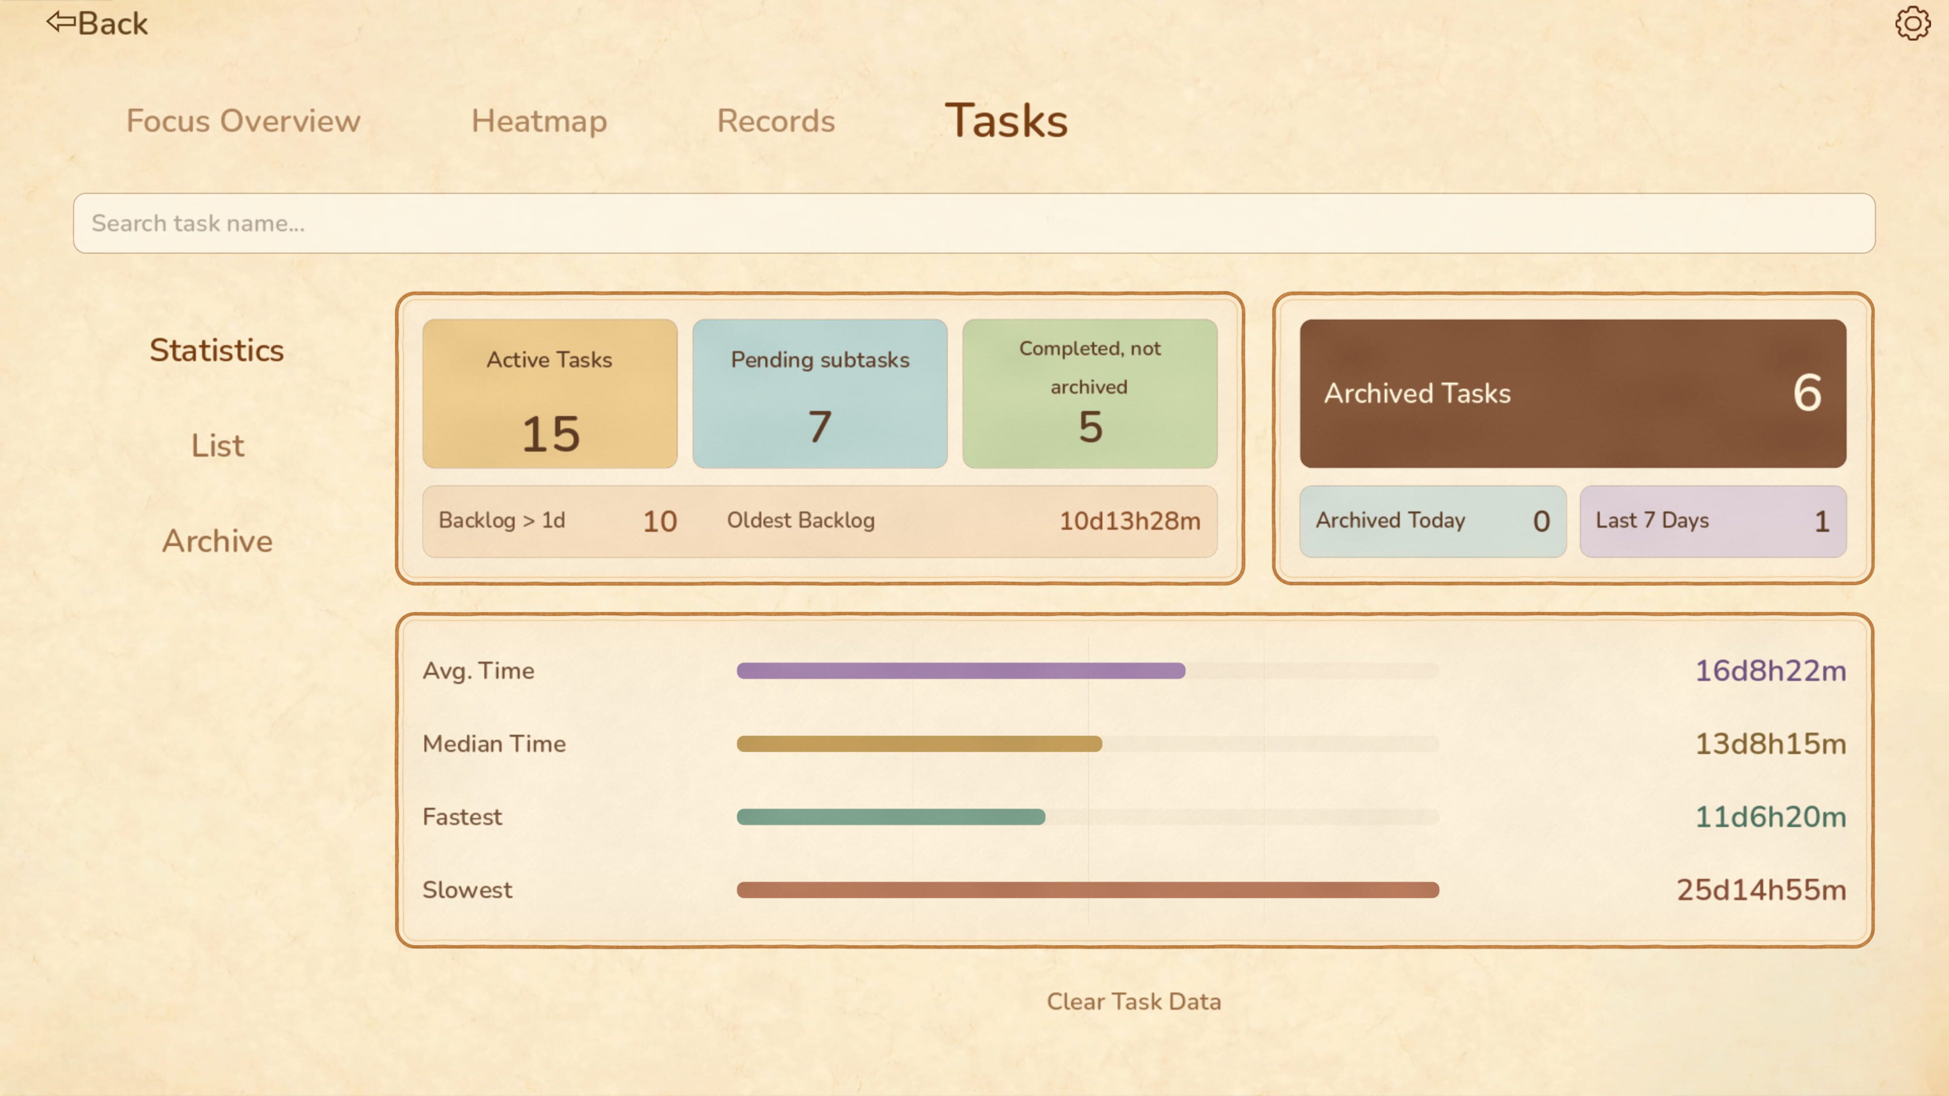Open the Completed, not archived card
This screenshot has width=1949, height=1096.
(1090, 393)
